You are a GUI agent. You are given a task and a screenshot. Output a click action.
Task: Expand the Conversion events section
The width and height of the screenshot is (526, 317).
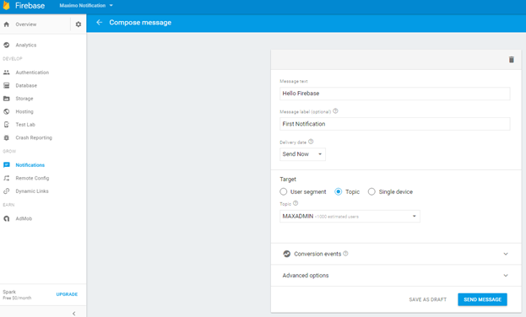tap(396, 254)
